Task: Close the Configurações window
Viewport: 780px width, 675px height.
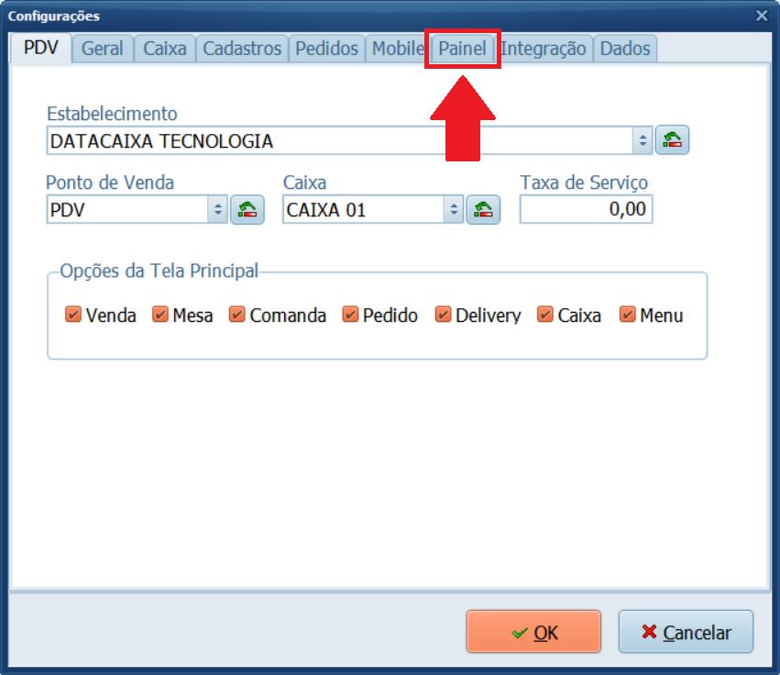Action: point(761,16)
